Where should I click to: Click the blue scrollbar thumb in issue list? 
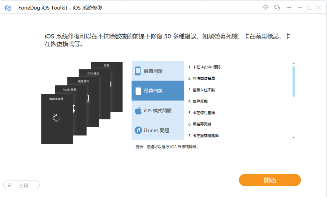[293, 81]
